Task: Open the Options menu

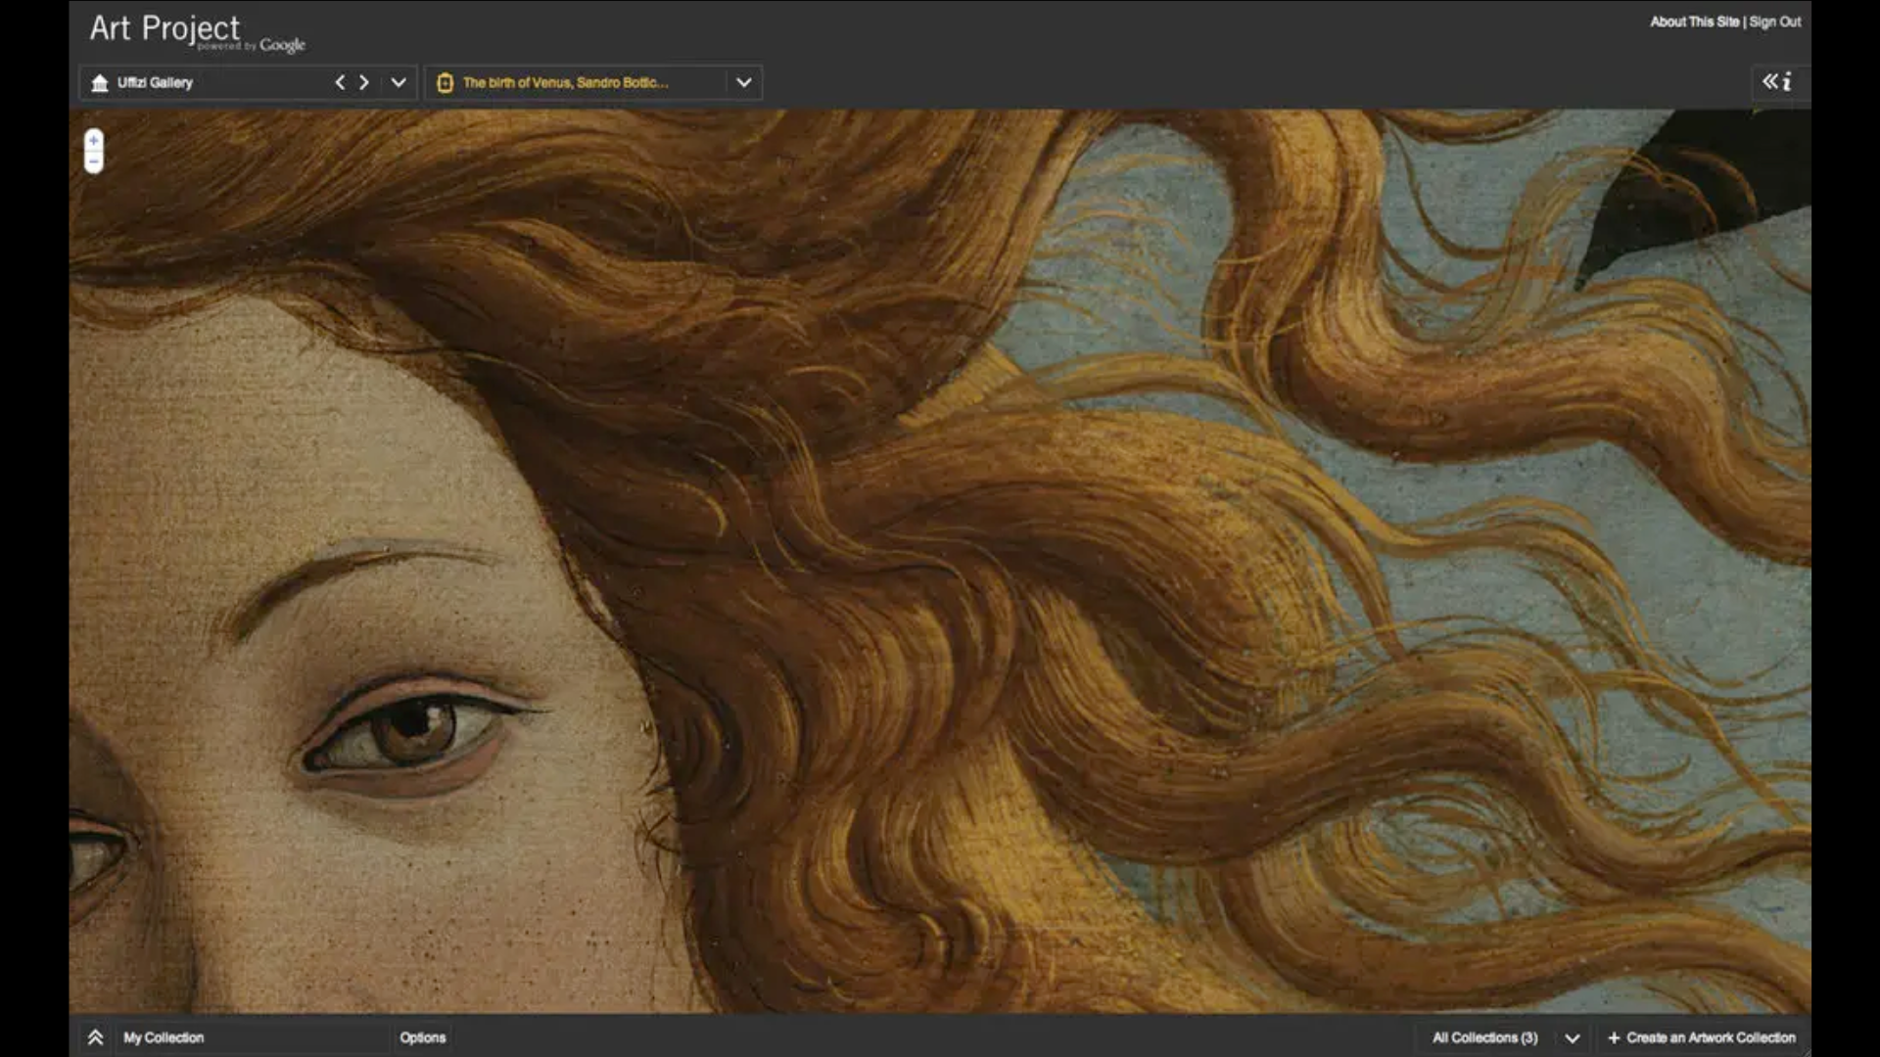Action: coord(422,1037)
